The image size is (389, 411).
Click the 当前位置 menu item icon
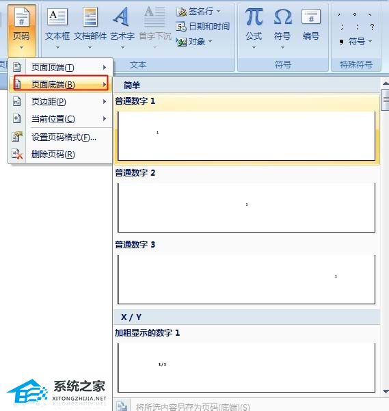17,118
